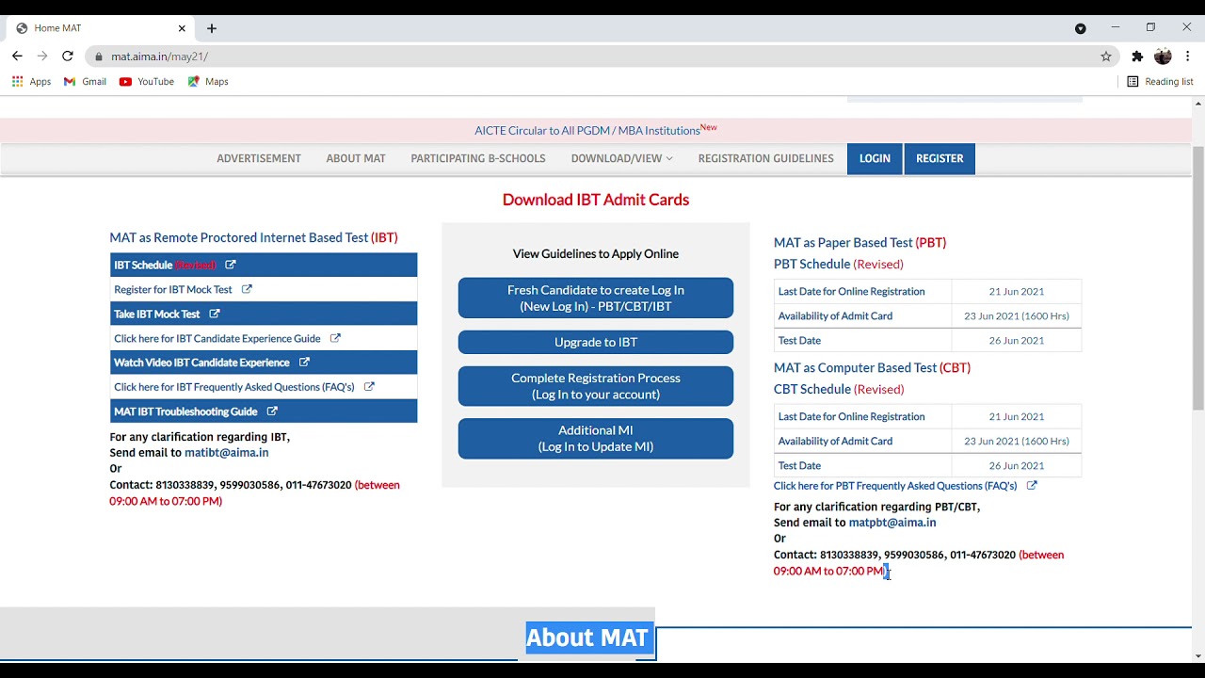
Task: Open PARTICIPATING B-SCHOOLS in the nav bar
Action: coord(478,158)
